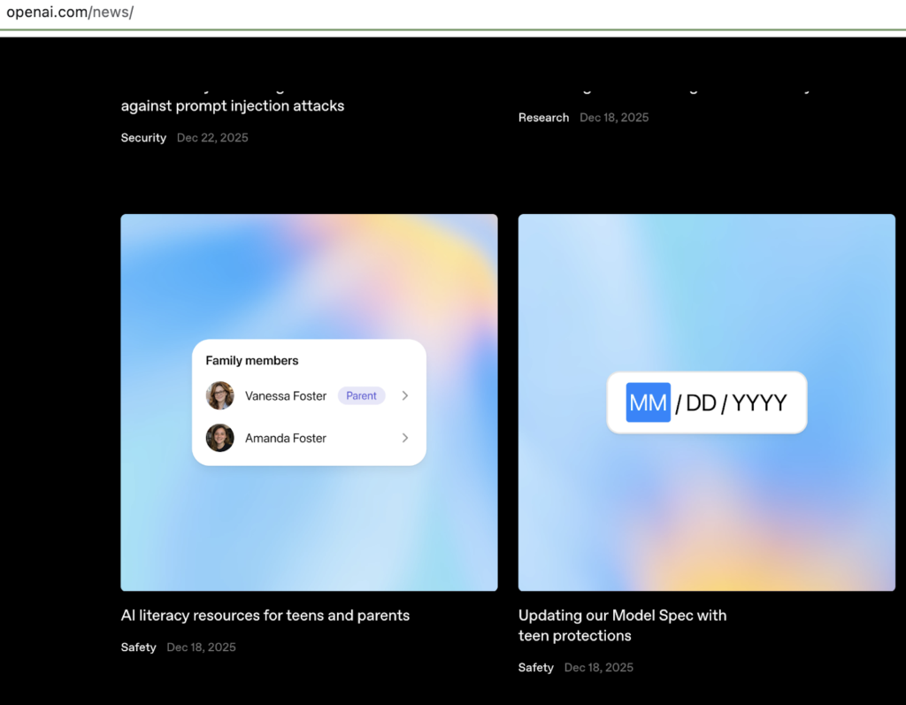The image size is (906, 705).
Task: Select the Safety label under AI literacy article
Action: point(138,647)
